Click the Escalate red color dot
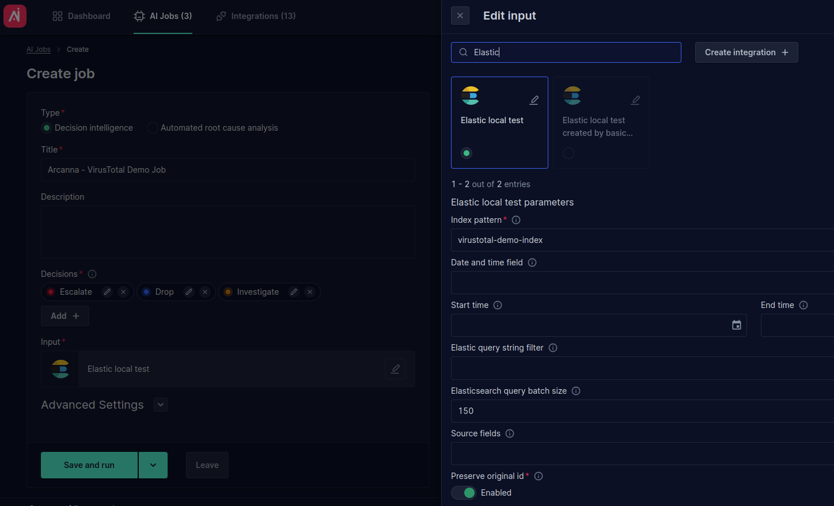Viewport: 834px width, 506px height. (51, 292)
